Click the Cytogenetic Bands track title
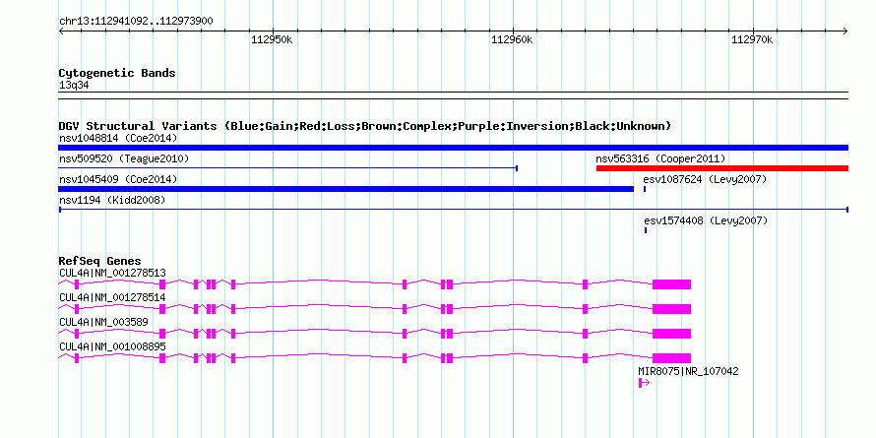Image resolution: width=876 pixels, height=438 pixels. click(x=117, y=73)
